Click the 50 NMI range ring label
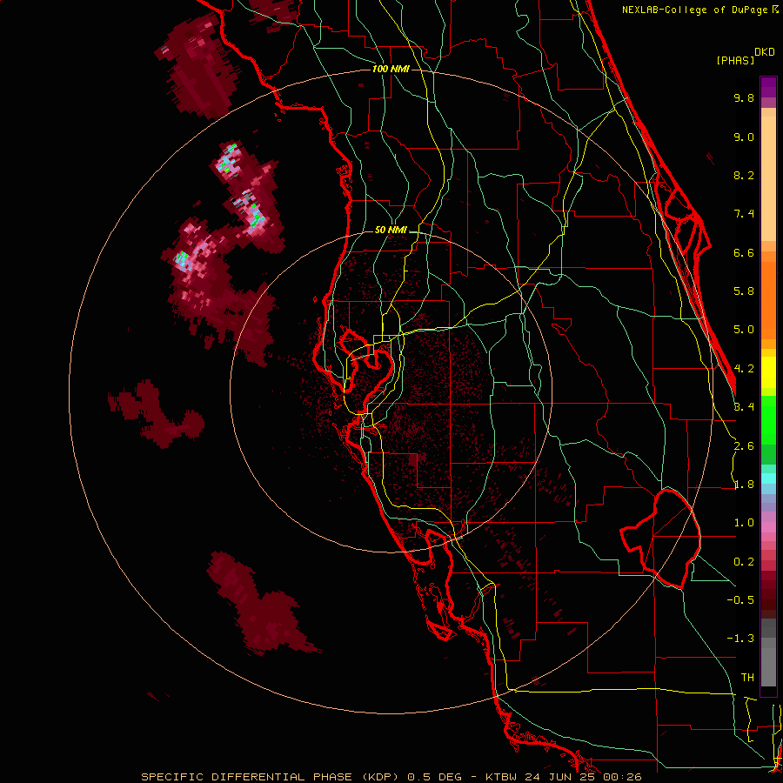Viewport: 783px width, 783px height. pos(391,231)
